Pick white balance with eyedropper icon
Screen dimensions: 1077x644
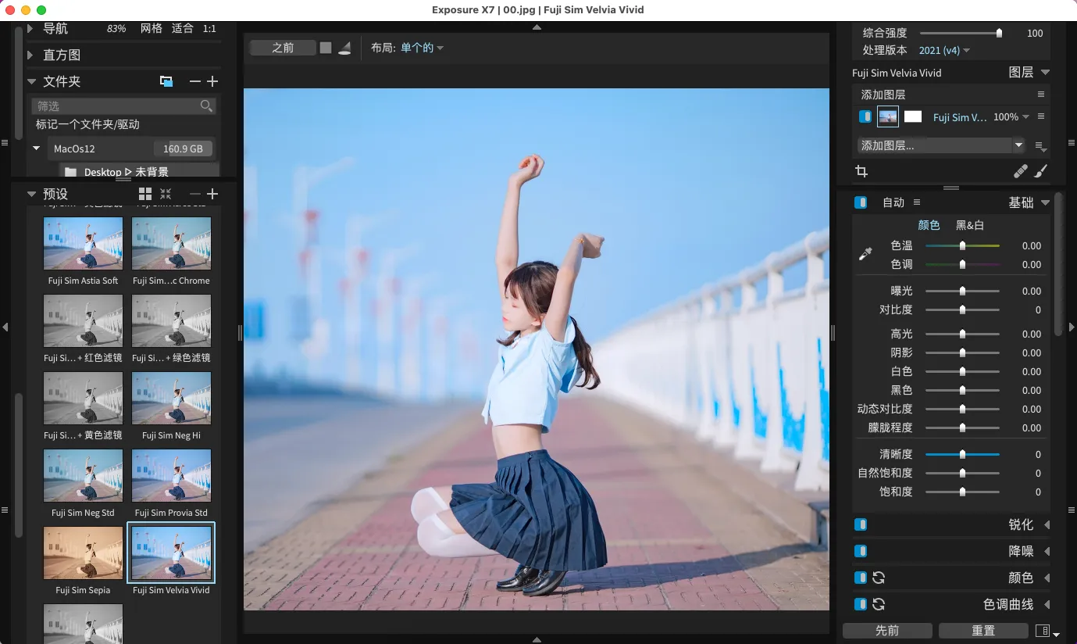tap(865, 254)
